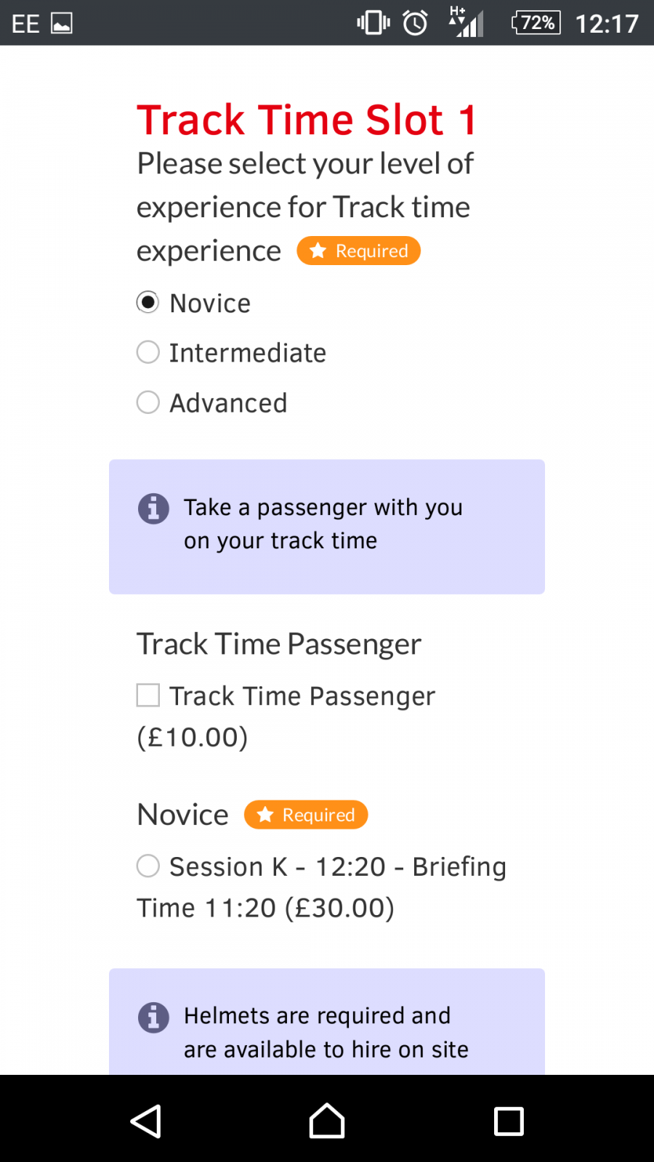The image size is (654, 1162).
Task: Tap the 'Take a passenger with you' notice
Action: point(327,527)
